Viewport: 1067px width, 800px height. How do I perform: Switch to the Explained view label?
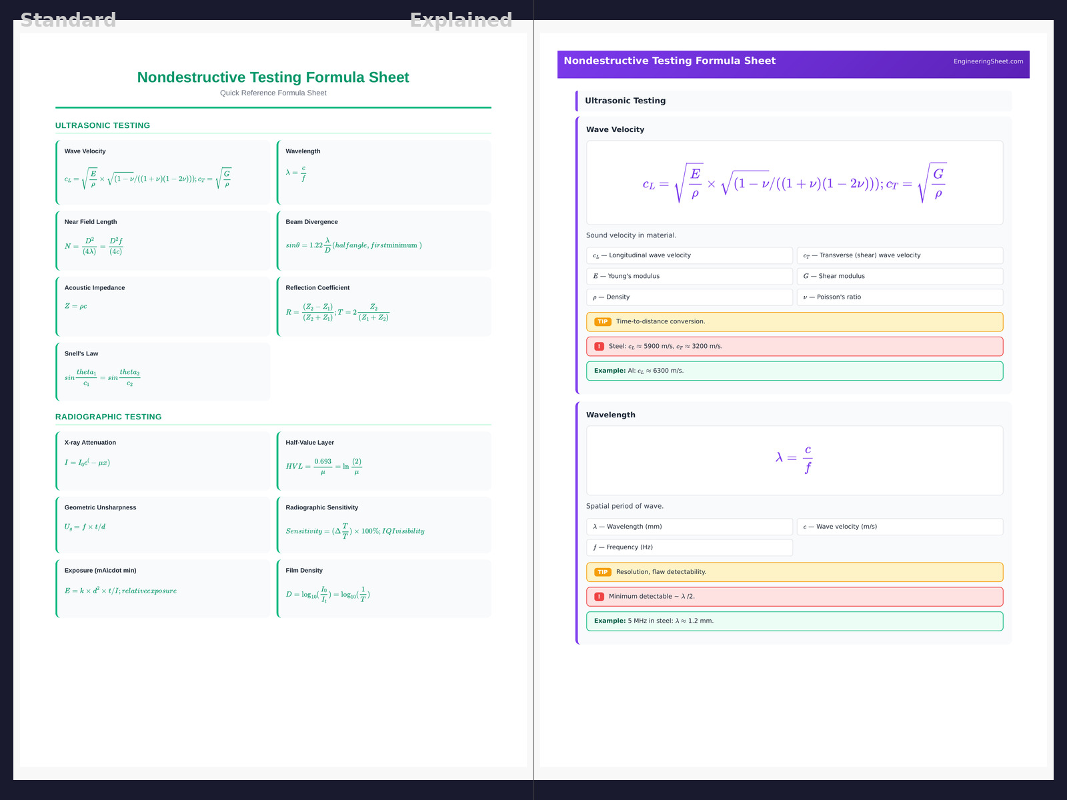pyautogui.click(x=461, y=20)
